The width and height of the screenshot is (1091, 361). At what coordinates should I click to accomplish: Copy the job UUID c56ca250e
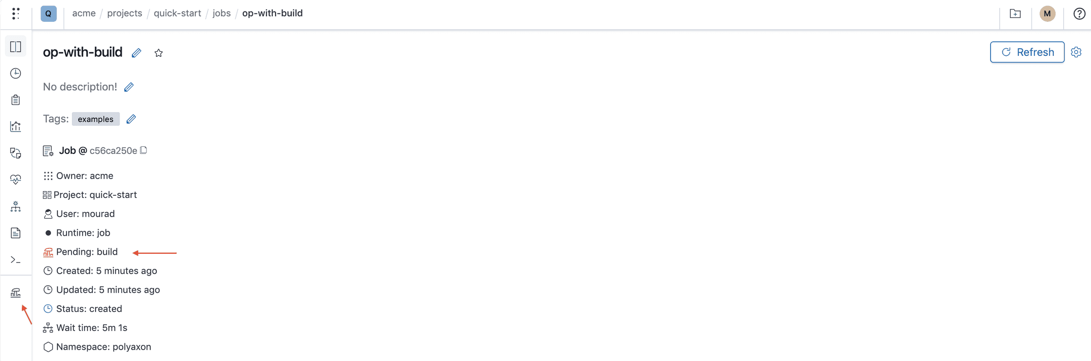pos(144,150)
